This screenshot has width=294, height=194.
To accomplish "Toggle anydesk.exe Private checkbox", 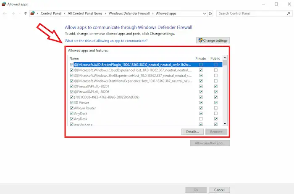I will pos(201,124).
